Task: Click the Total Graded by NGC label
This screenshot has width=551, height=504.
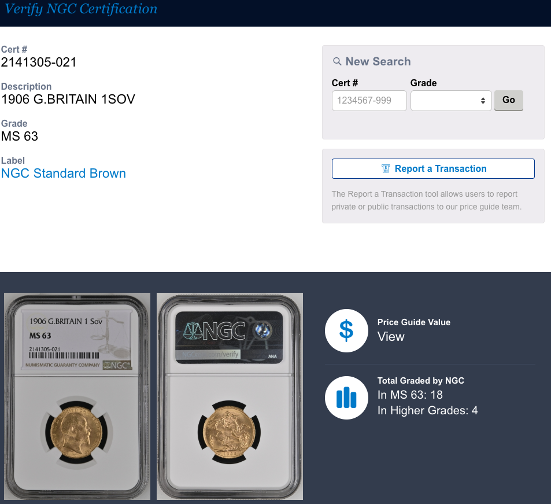Action: pos(421,381)
